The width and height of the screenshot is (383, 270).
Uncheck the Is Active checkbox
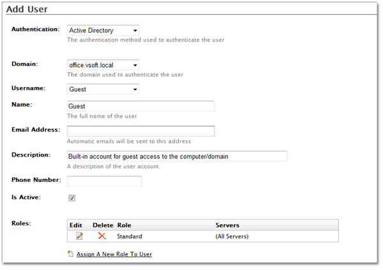tap(71, 198)
